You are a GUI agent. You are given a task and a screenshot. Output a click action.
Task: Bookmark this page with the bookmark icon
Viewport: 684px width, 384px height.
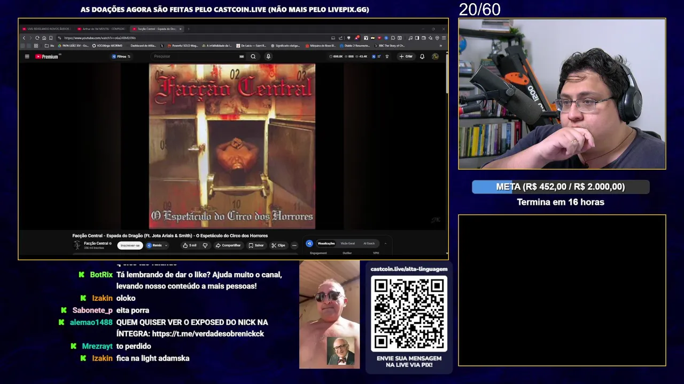coord(51,38)
